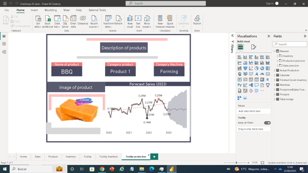Open the Format visual pane icon
308x173 pixels.
253,47
